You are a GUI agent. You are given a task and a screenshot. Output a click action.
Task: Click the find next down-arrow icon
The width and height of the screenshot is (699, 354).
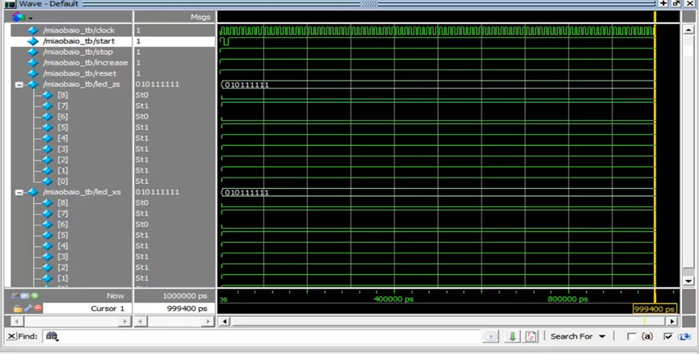coord(512,336)
